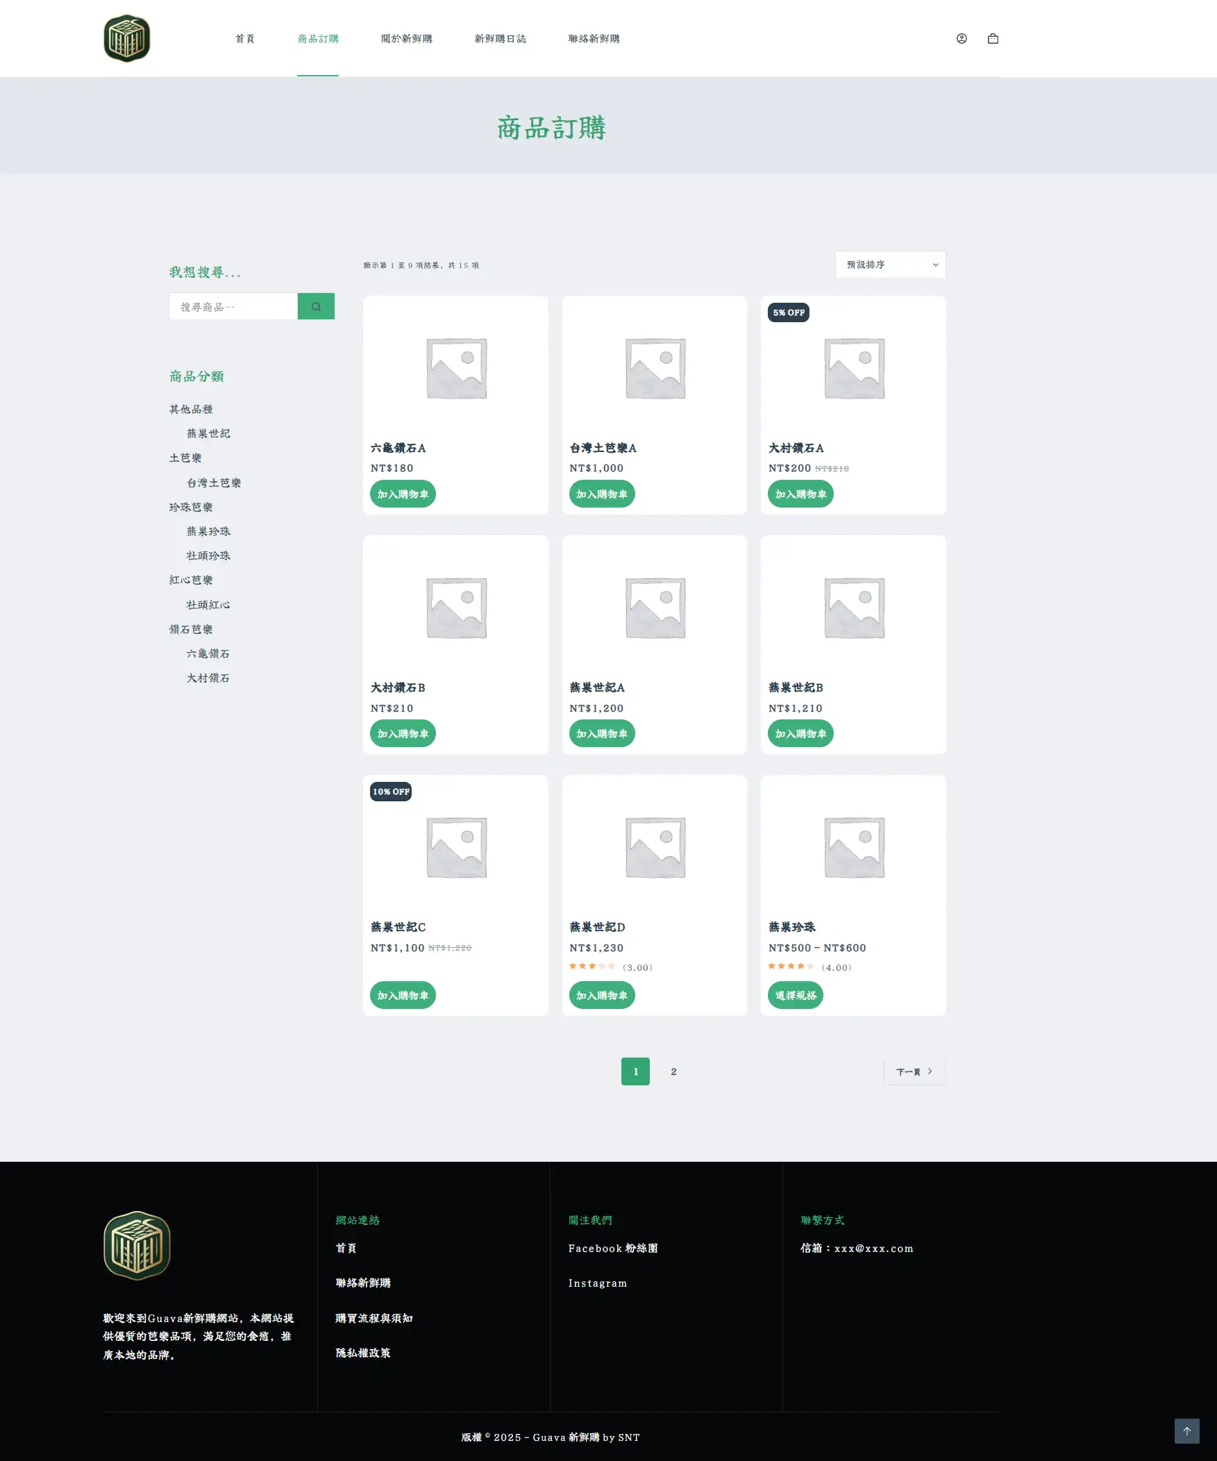Open the 台灣土芭樂A product image
This screenshot has width=1217, height=1461.
point(655,368)
